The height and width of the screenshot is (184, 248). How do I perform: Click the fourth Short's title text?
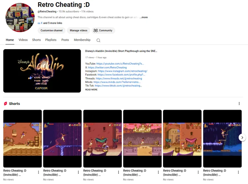pyautogui.click(x=135, y=173)
